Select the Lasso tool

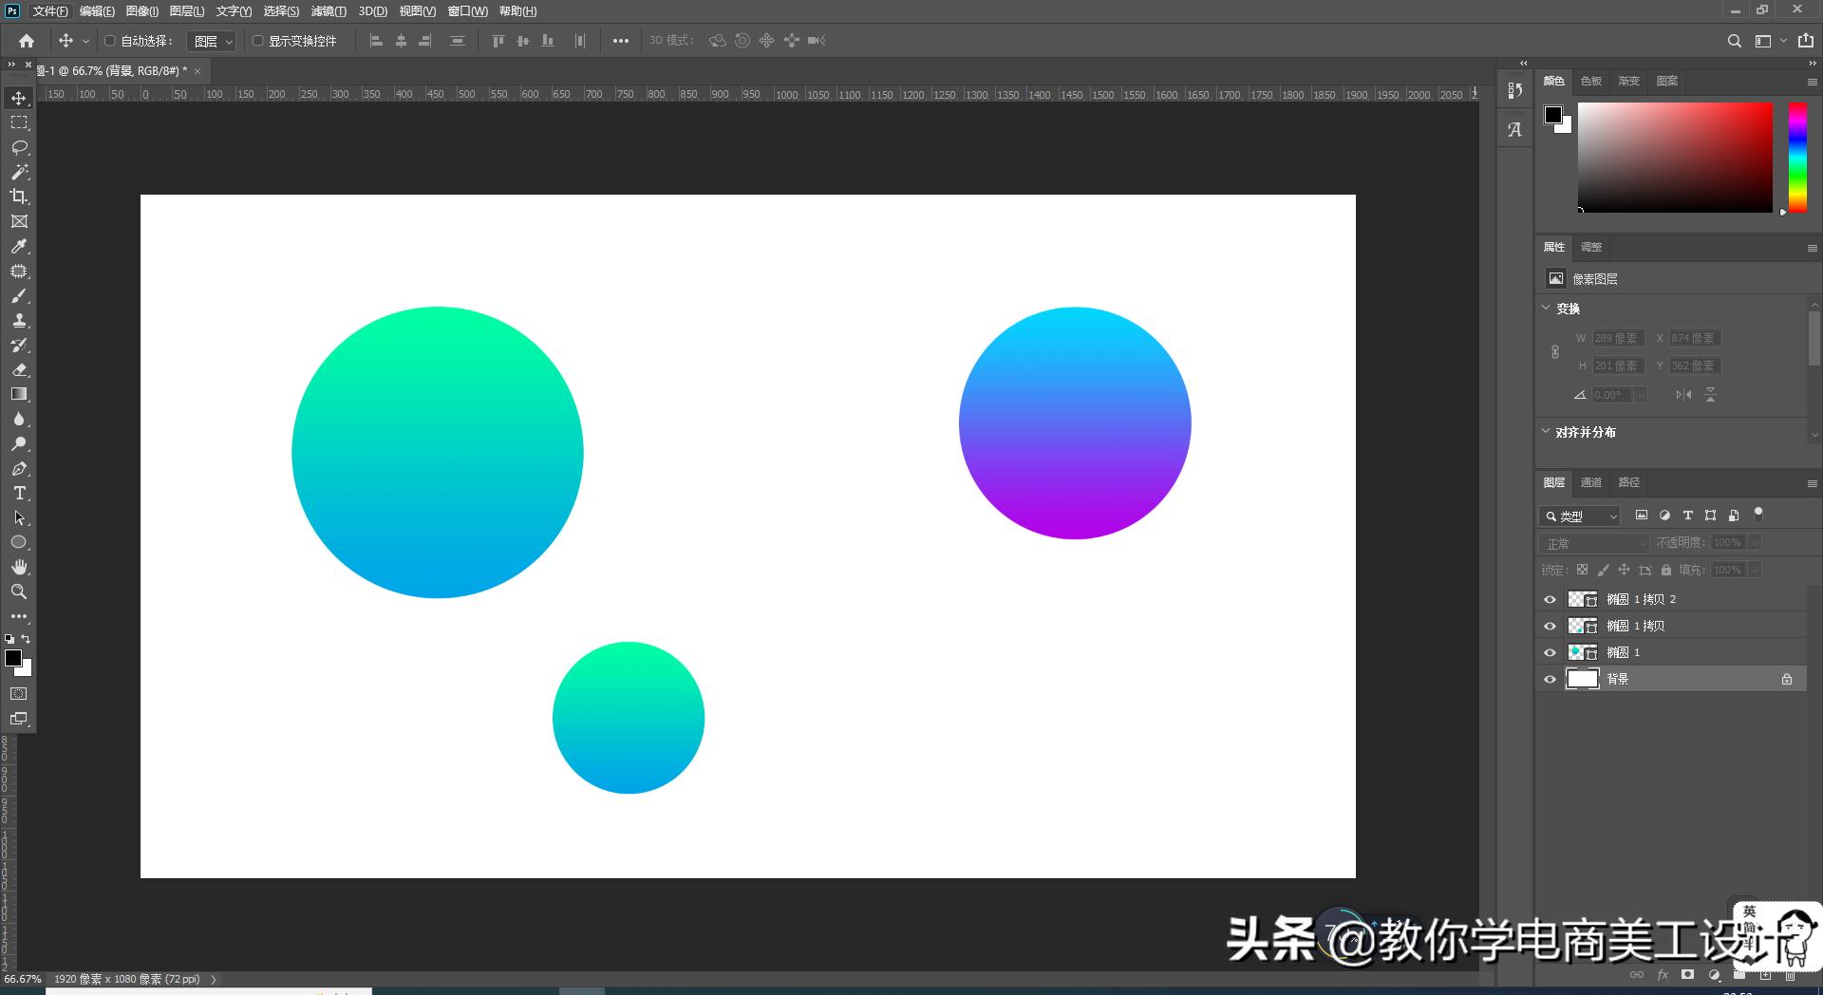[x=19, y=147]
